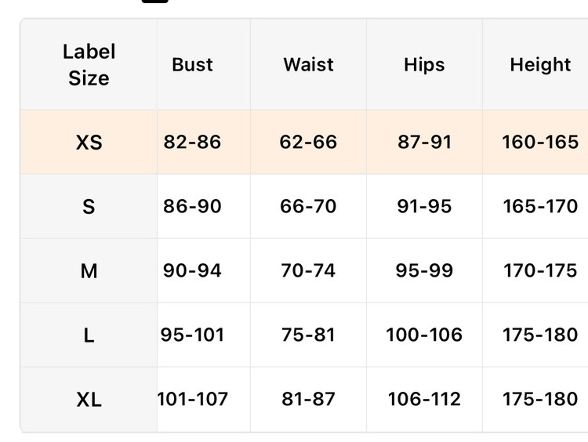
Task: Select the XL size row label
Action: pos(89,399)
